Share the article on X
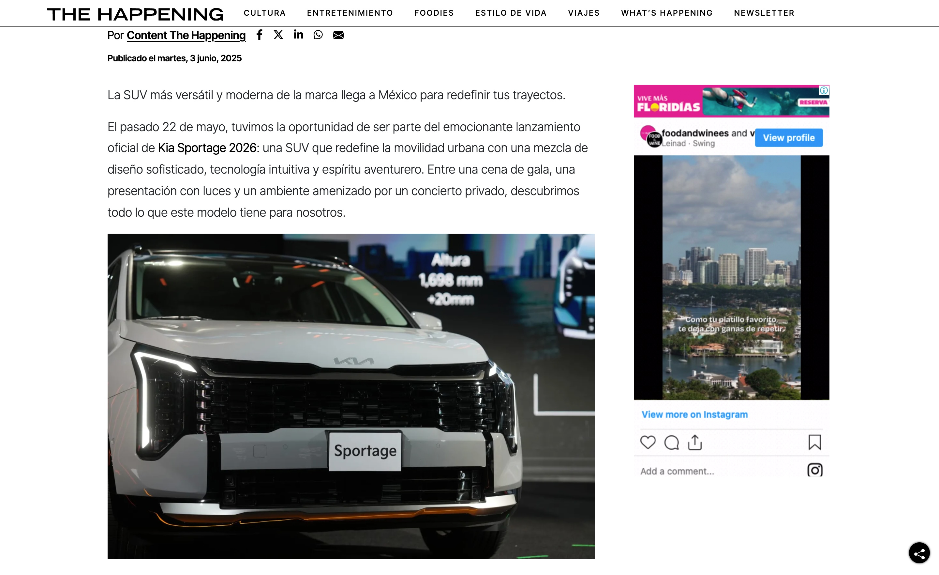 pos(278,35)
